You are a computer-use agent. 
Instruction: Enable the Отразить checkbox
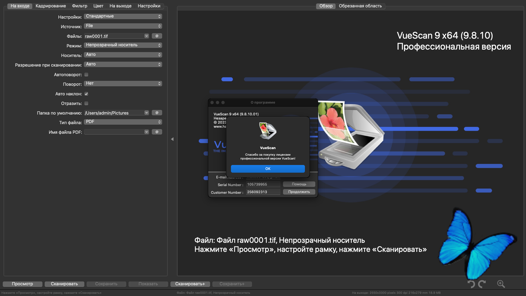pyautogui.click(x=86, y=103)
